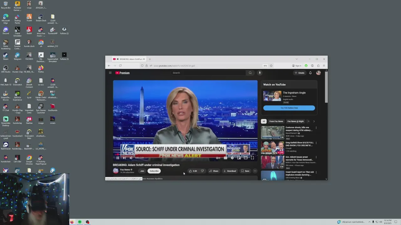
Task: Click the Share button
Action: pos(214,171)
